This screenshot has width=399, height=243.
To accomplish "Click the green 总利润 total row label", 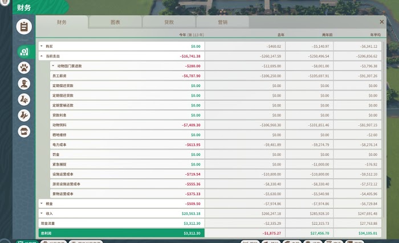I will pyautogui.click(x=46, y=233).
